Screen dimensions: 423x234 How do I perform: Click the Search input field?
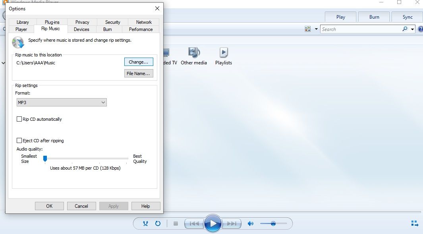point(361,29)
